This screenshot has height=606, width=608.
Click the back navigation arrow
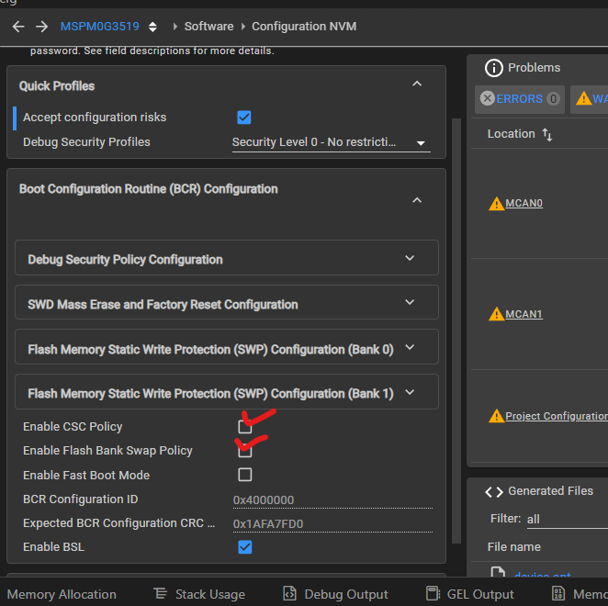[x=18, y=27]
